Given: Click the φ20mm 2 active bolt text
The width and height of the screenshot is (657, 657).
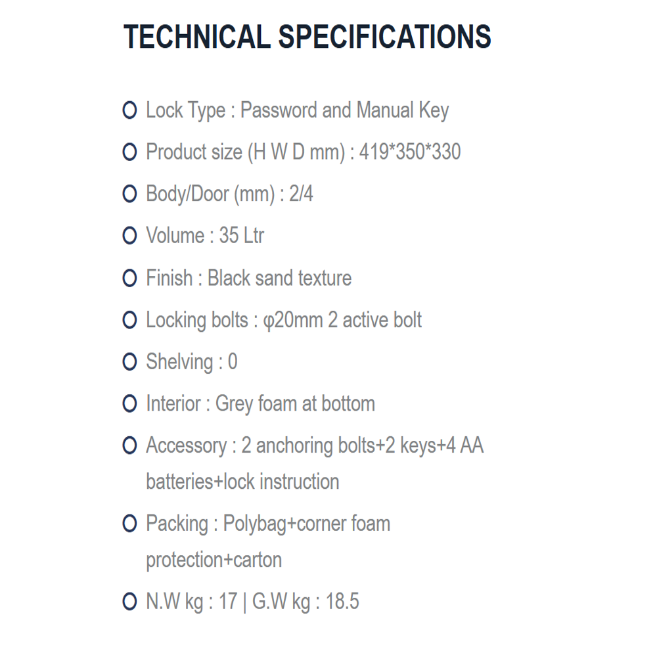Looking at the screenshot, I should click(x=342, y=321).
